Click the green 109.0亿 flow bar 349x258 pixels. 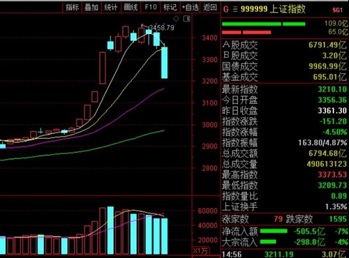click(x=264, y=24)
